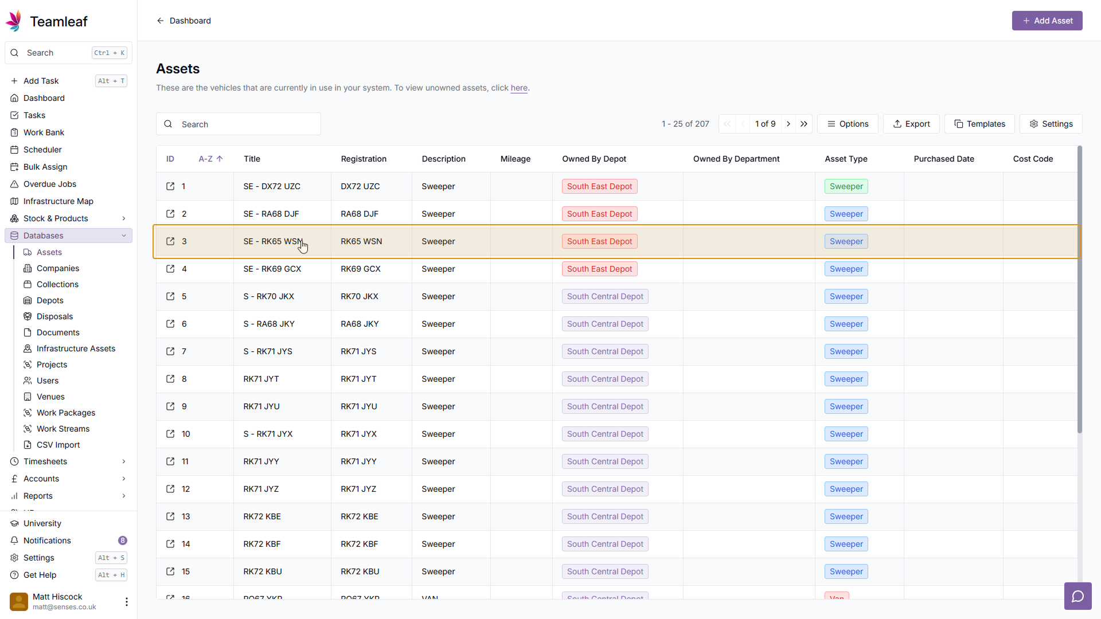Click the Teamleaf logo icon
Image resolution: width=1101 pixels, height=619 pixels.
pos(14,21)
